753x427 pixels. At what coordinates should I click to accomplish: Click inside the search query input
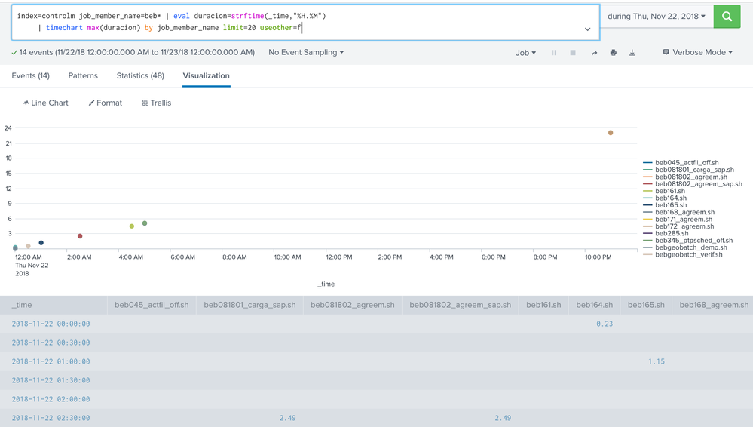(x=302, y=22)
